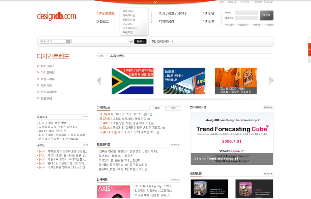This screenshot has width=311, height=199.
Task: Open the orange side panel tab at right edge
Action: click(309, 50)
